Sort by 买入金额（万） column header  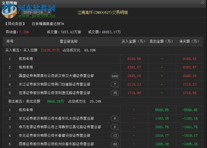[134, 41]
